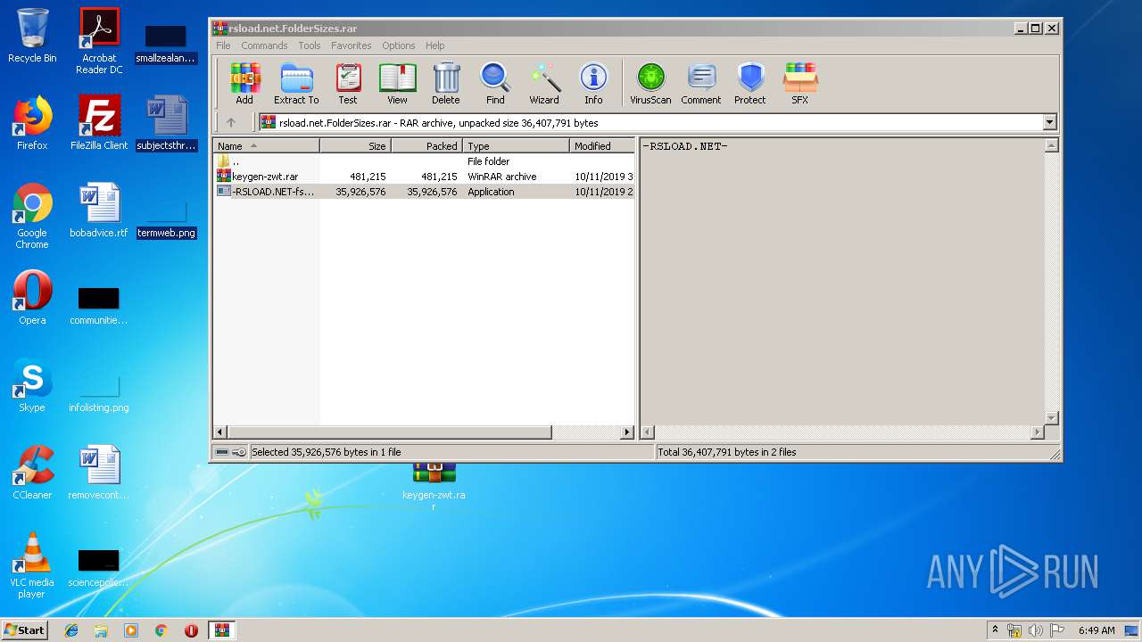
Task: Start VirusScan from the toolbar
Action: click(x=650, y=84)
